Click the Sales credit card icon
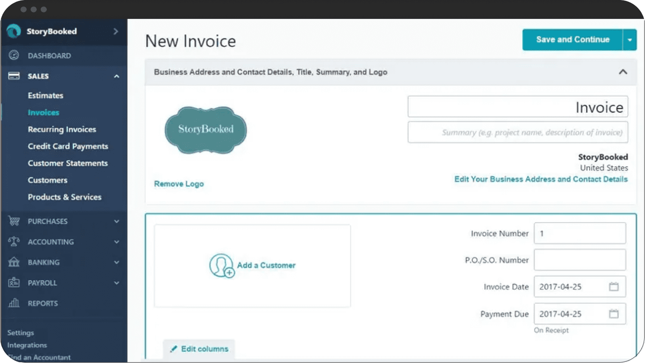Image resolution: width=645 pixels, height=363 pixels. tap(14, 76)
